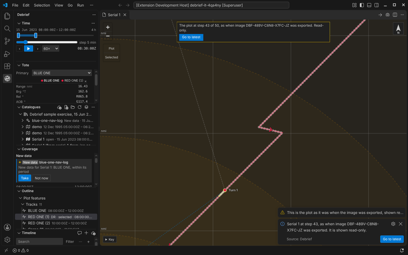Click the Take button for new data
This screenshot has height=255, width=408.
tap(25, 178)
